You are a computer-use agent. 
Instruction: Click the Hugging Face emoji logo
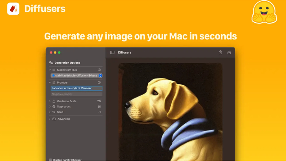pyautogui.click(x=264, y=12)
